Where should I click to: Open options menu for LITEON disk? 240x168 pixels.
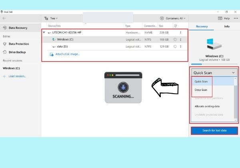coord(181,32)
